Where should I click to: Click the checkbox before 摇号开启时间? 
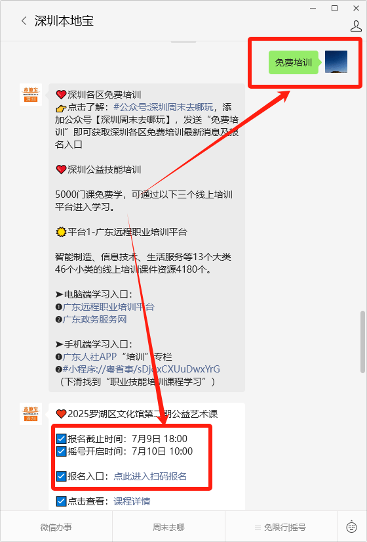[61, 451]
